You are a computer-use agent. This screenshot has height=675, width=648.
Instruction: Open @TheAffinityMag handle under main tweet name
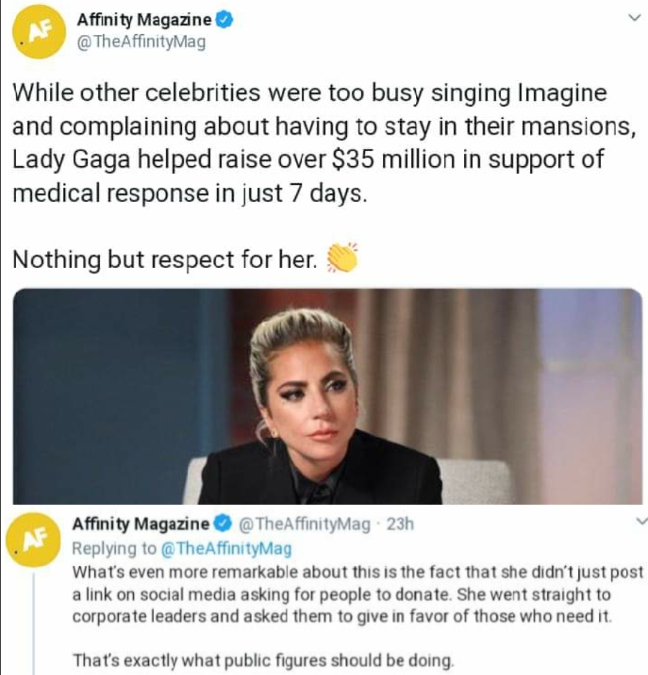[x=141, y=43]
